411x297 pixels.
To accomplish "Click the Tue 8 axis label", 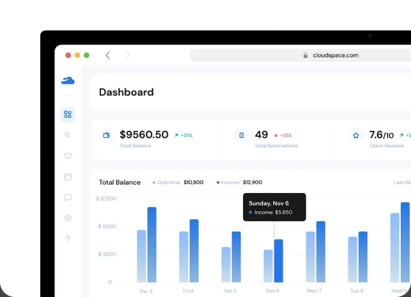I will coord(356,291).
